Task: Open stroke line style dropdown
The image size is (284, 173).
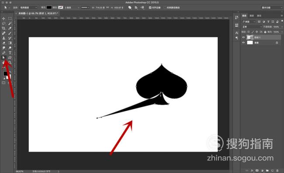Action: [x=85, y=7]
